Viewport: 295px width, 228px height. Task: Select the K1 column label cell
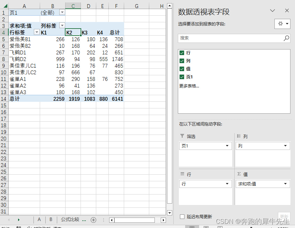[53, 32]
